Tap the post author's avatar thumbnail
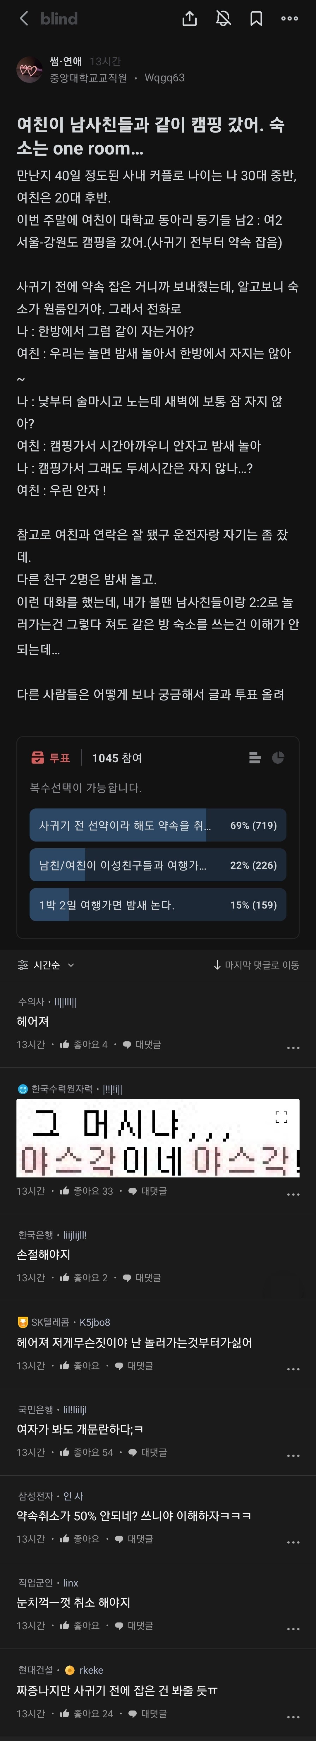The height and width of the screenshot is (1741, 316). pos(29,70)
